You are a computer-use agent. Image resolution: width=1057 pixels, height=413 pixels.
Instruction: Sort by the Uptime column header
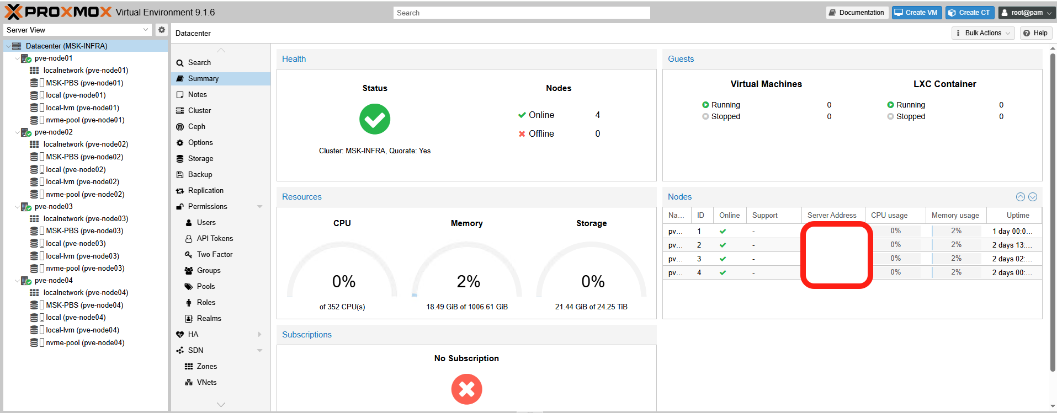[x=1014, y=216]
